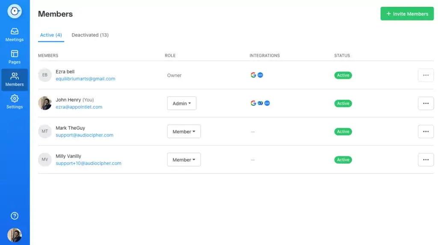
Task: Switch to the Deactivated (13) tab
Action: 90,35
